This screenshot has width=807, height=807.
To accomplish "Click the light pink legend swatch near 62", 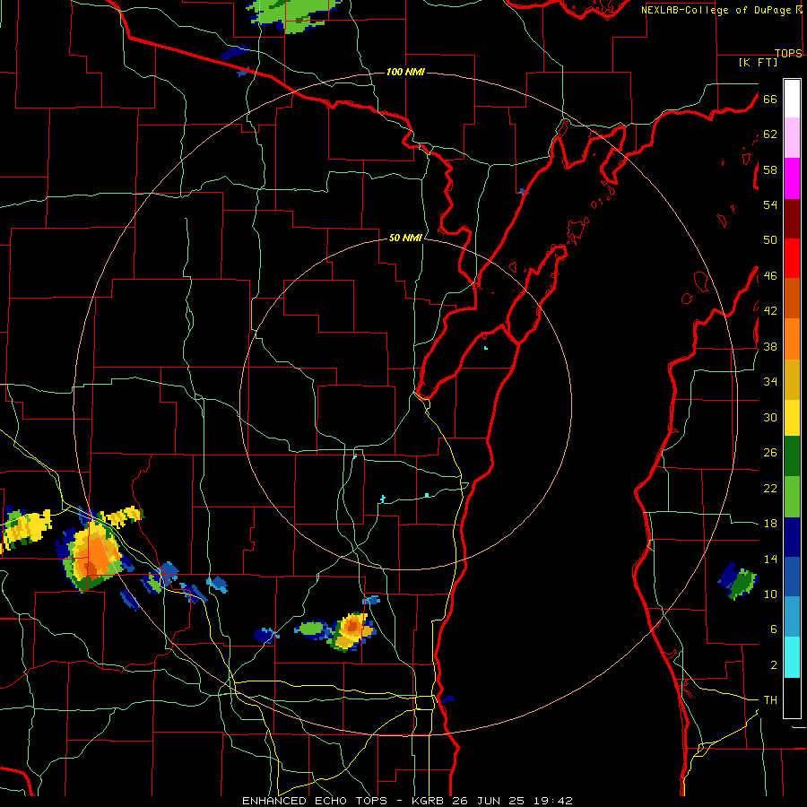I will (792, 138).
